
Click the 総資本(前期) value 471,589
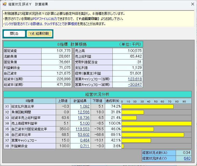(57, 84)
